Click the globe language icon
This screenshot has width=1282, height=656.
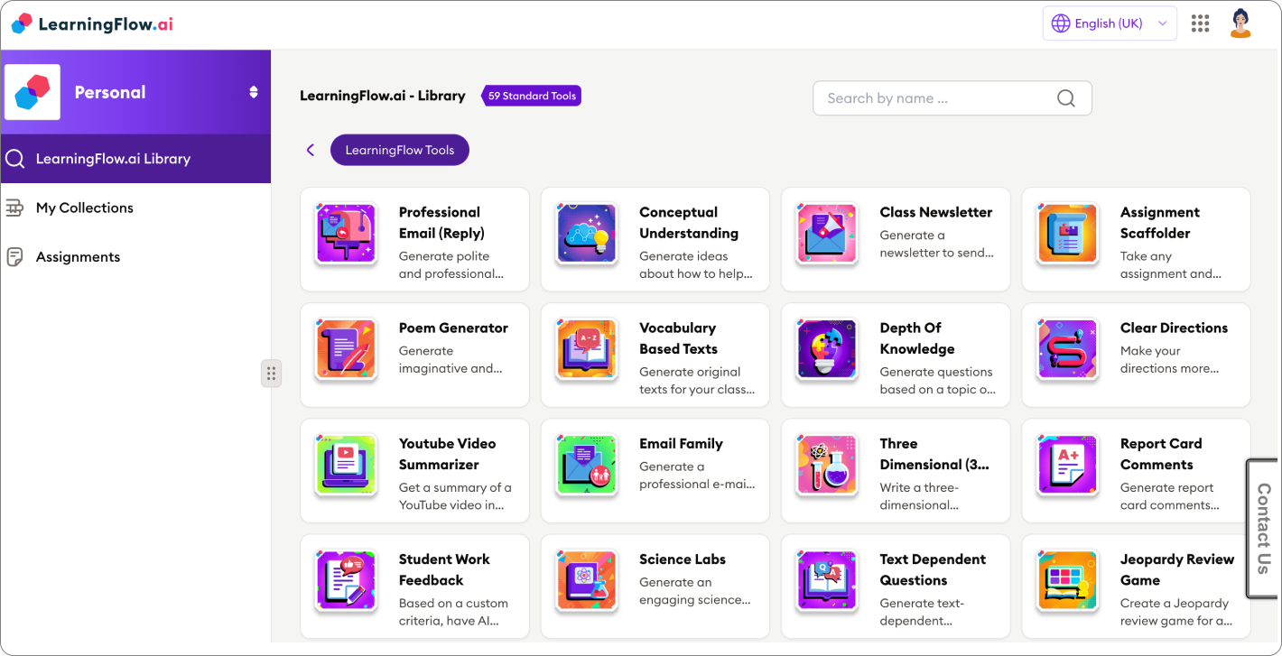(x=1061, y=23)
